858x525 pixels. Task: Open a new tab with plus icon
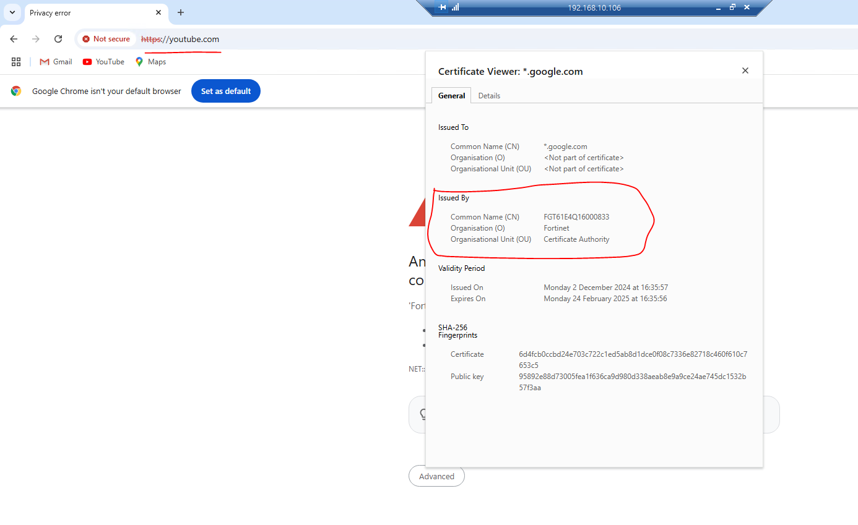181,12
